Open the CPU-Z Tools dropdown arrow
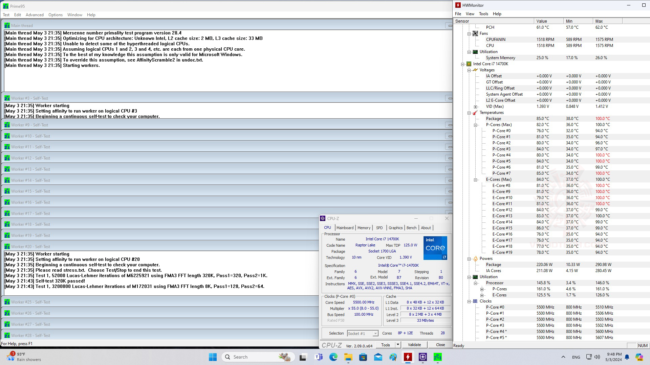 pyautogui.click(x=398, y=345)
